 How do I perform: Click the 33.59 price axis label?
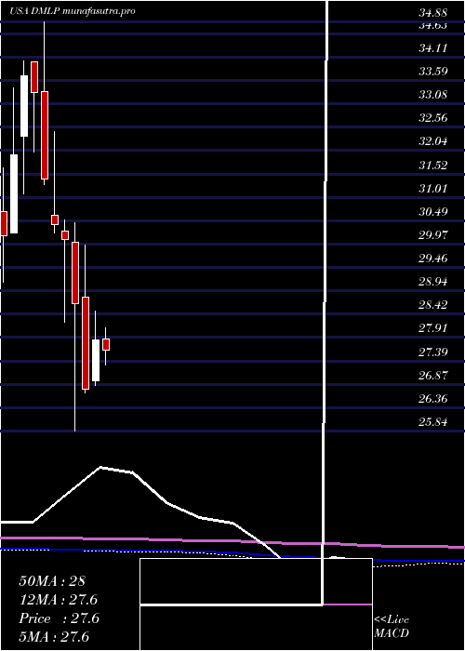point(433,72)
